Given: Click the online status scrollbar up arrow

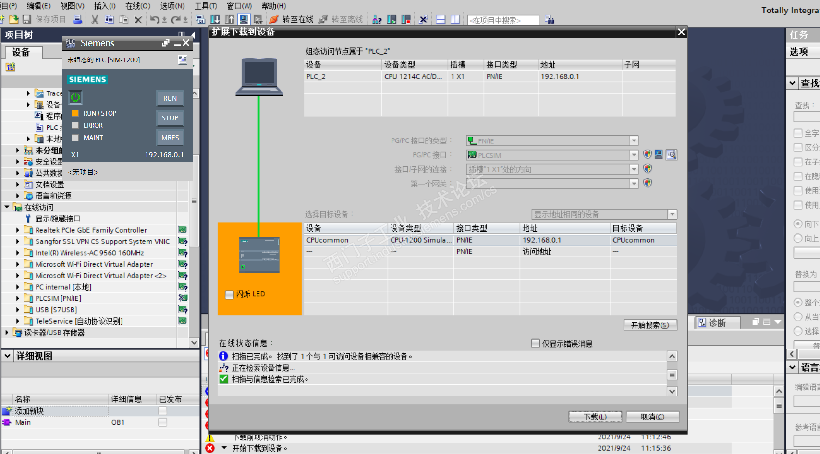Looking at the screenshot, I should (672, 356).
